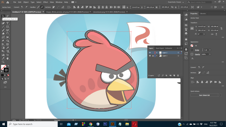Choose the Line Segment tool
This screenshot has width=226, height=127.
coord(3,27)
